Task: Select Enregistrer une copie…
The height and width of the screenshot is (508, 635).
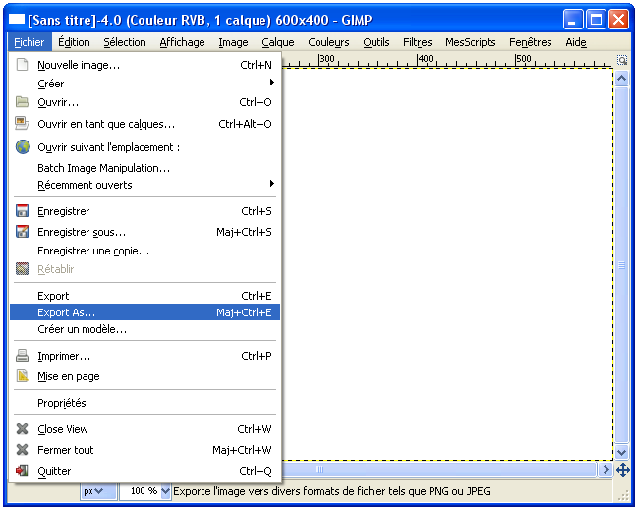Action: click(144, 251)
